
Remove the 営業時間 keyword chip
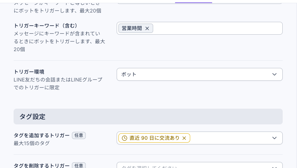(147, 28)
